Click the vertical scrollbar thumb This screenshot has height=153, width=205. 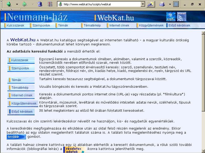pyautogui.click(x=203, y=73)
